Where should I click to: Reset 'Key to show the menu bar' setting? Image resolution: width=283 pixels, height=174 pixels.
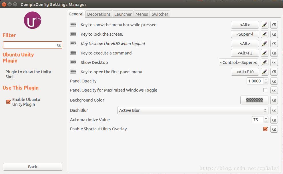pyautogui.click(x=274, y=25)
